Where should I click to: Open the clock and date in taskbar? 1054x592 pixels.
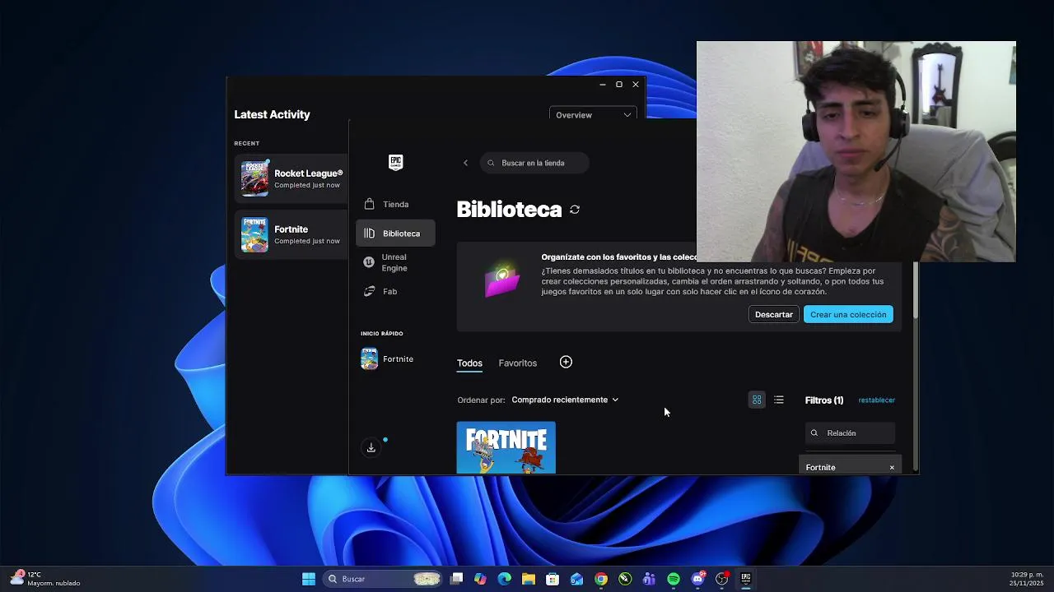point(1026,579)
